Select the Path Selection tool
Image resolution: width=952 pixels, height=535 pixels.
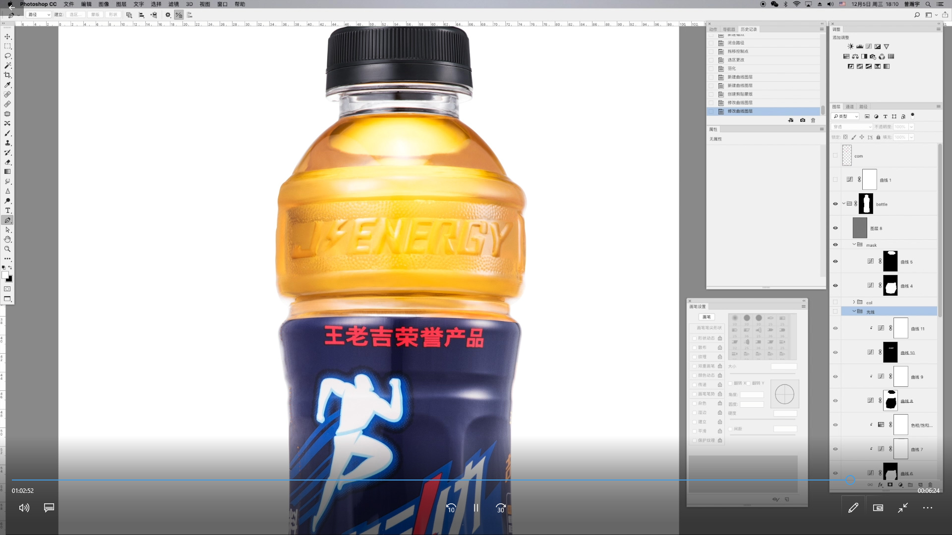tap(7, 230)
